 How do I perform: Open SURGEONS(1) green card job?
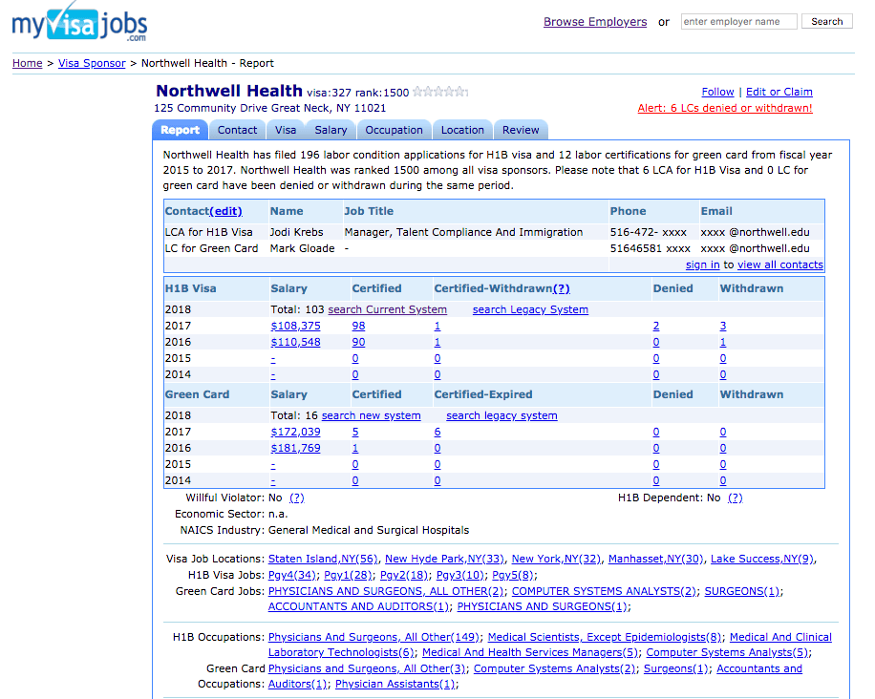741,591
